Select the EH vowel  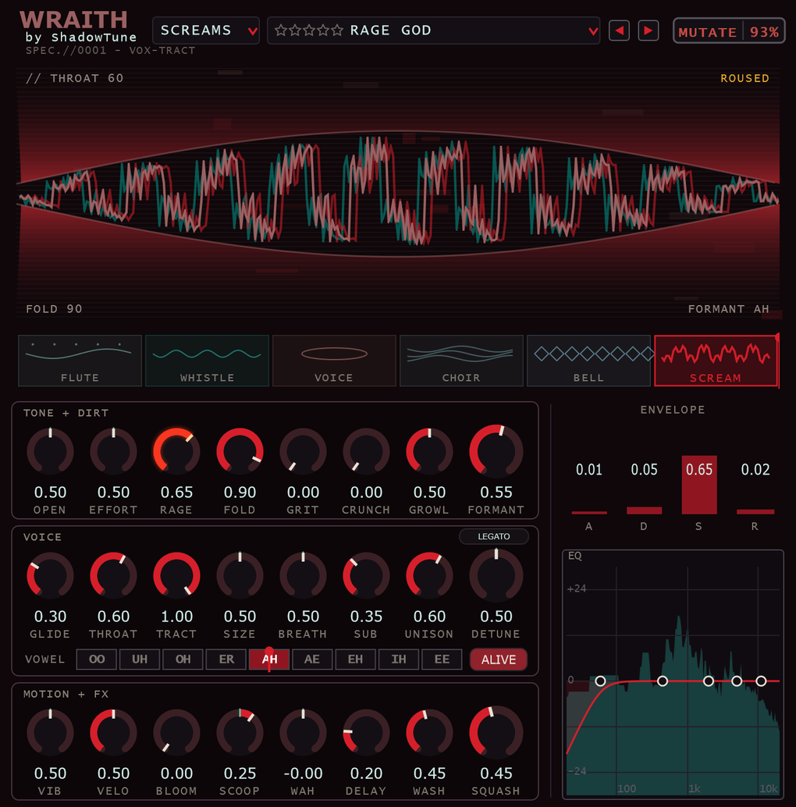click(356, 659)
